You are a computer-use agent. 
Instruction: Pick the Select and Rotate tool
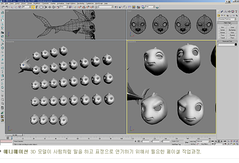(x=54, y=7)
